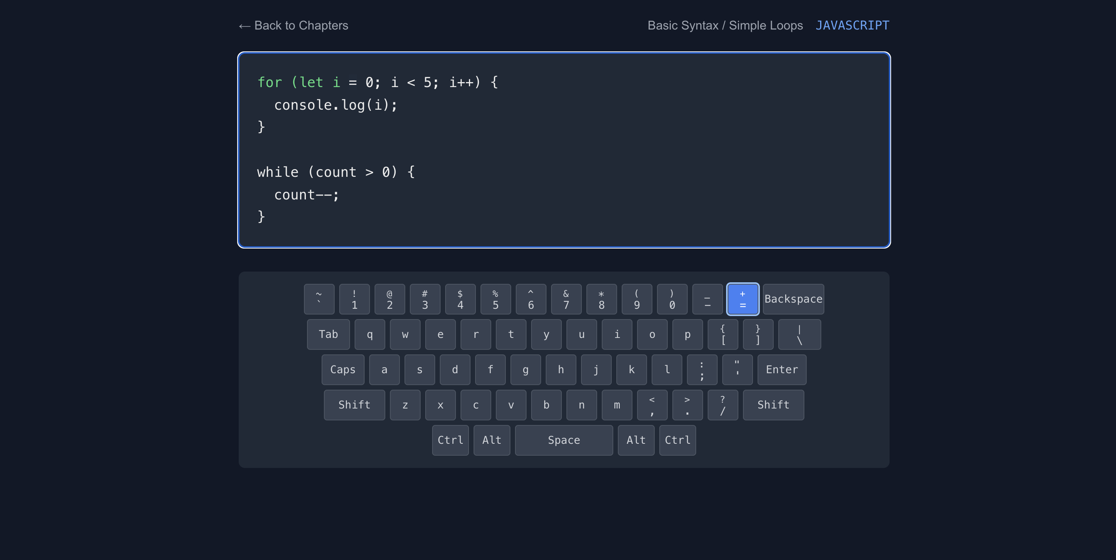Click the Back to Chapters link
Image resolution: width=1116 pixels, height=560 pixels.
click(293, 26)
